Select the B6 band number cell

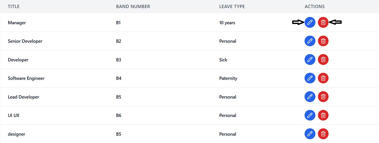(119, 115)
